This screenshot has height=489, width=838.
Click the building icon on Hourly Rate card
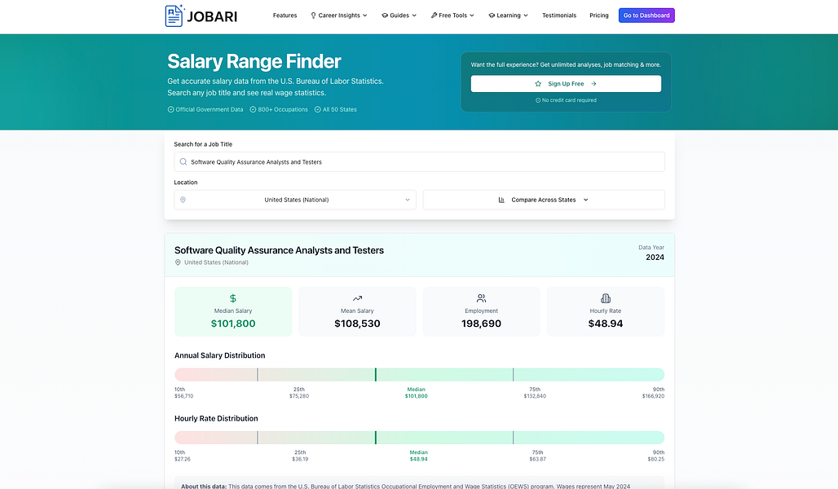point(606,298)
